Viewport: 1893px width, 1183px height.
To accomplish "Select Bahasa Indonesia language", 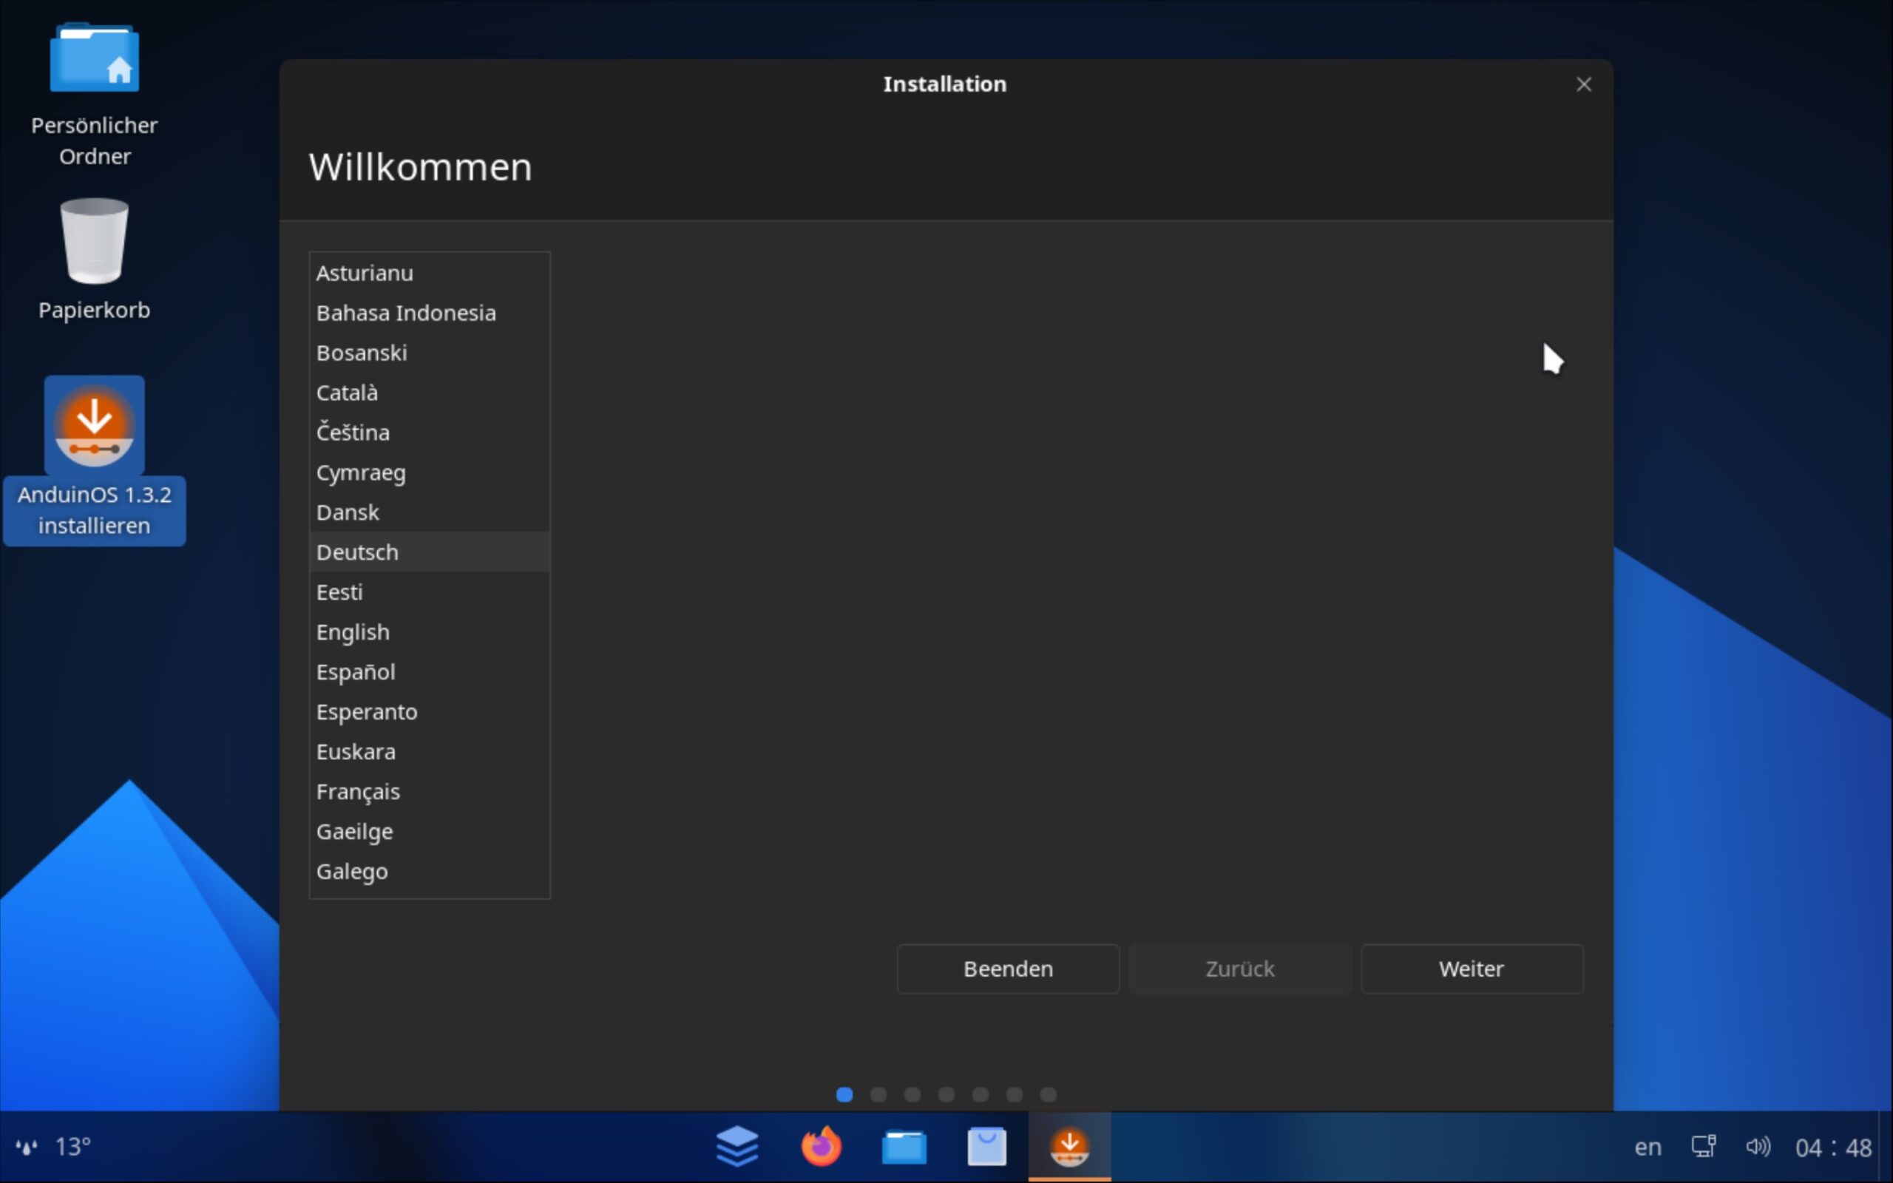I will (x=430, y=313).
